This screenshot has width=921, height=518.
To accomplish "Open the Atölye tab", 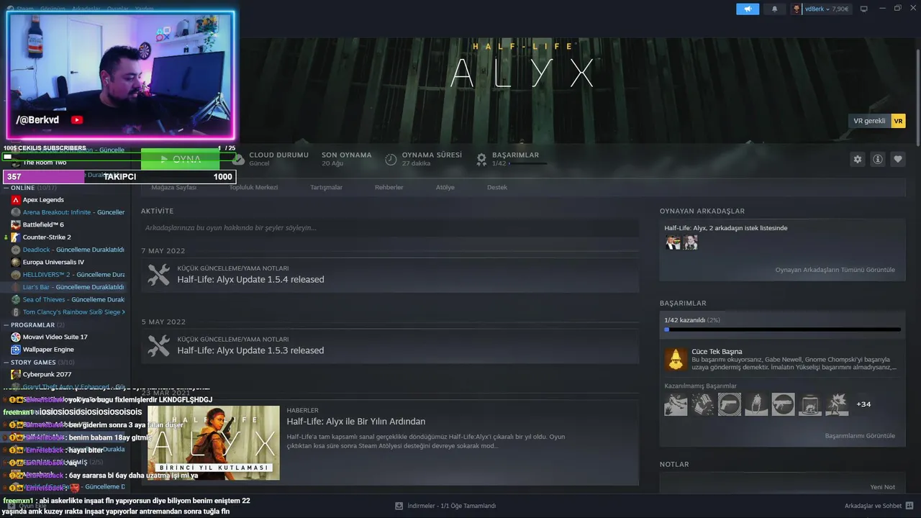I will point(445,187).
